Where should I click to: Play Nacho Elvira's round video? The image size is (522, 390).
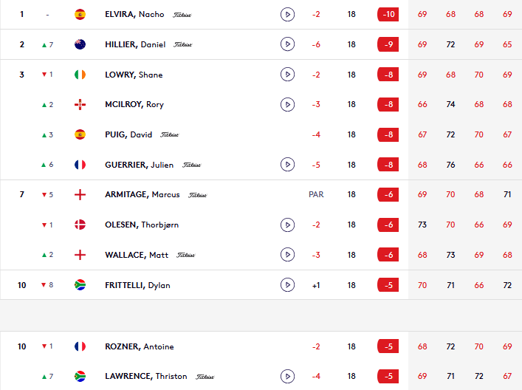(287, 14)
